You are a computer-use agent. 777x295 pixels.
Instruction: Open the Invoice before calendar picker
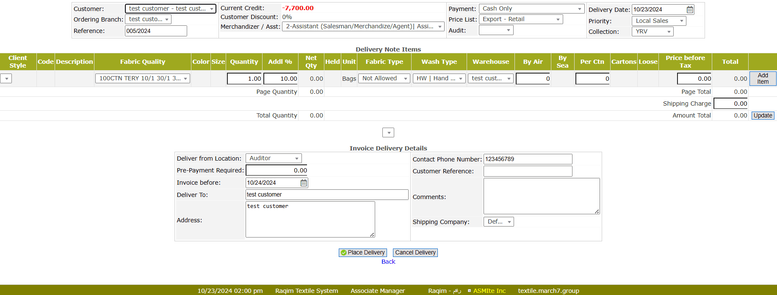coord(304,183)
